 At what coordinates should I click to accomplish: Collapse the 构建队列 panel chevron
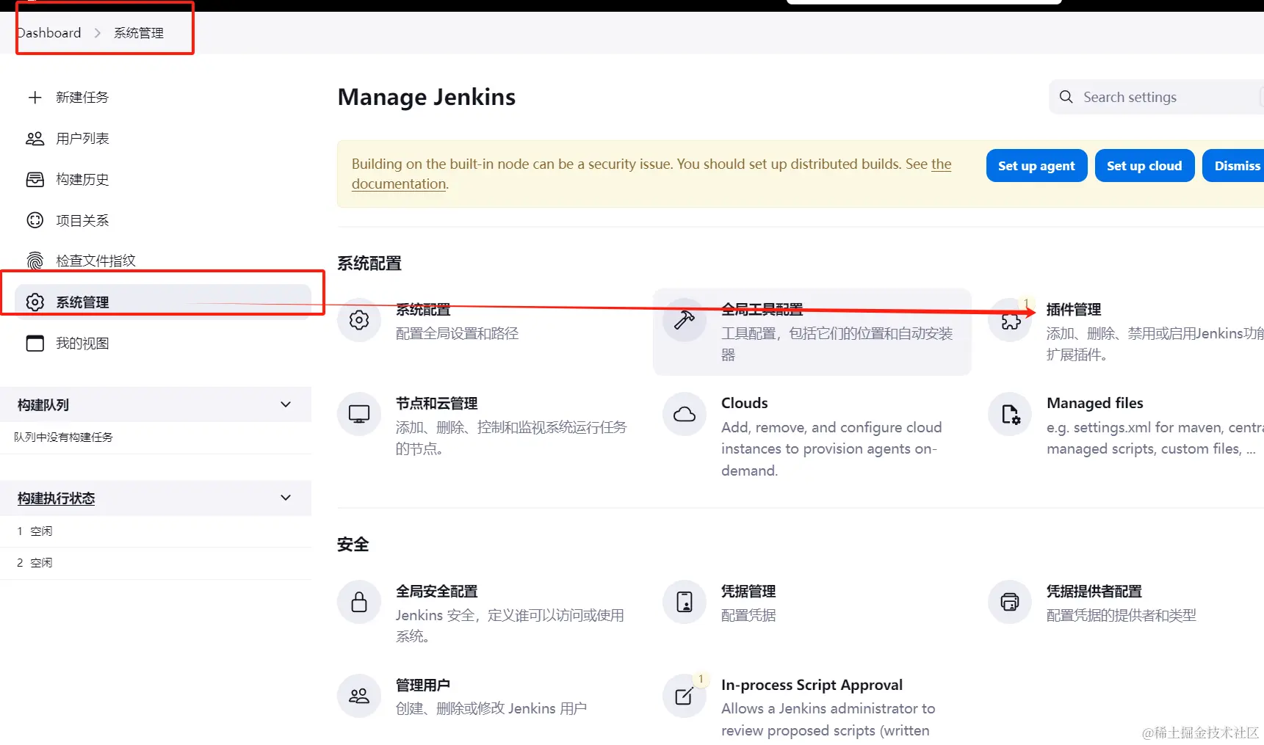coord(286,404)
